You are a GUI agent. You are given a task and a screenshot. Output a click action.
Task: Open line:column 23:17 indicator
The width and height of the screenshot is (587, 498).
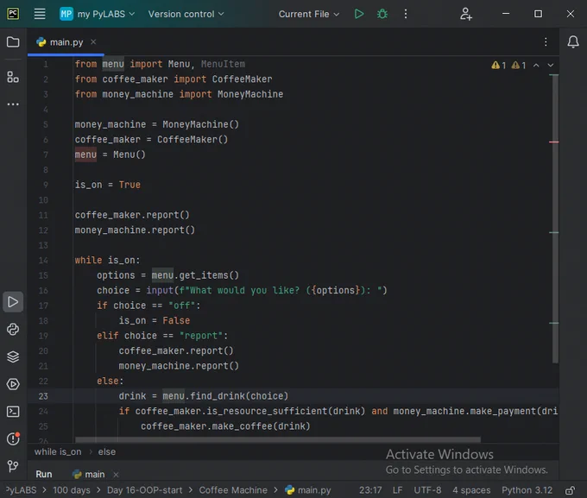(370, 490)
